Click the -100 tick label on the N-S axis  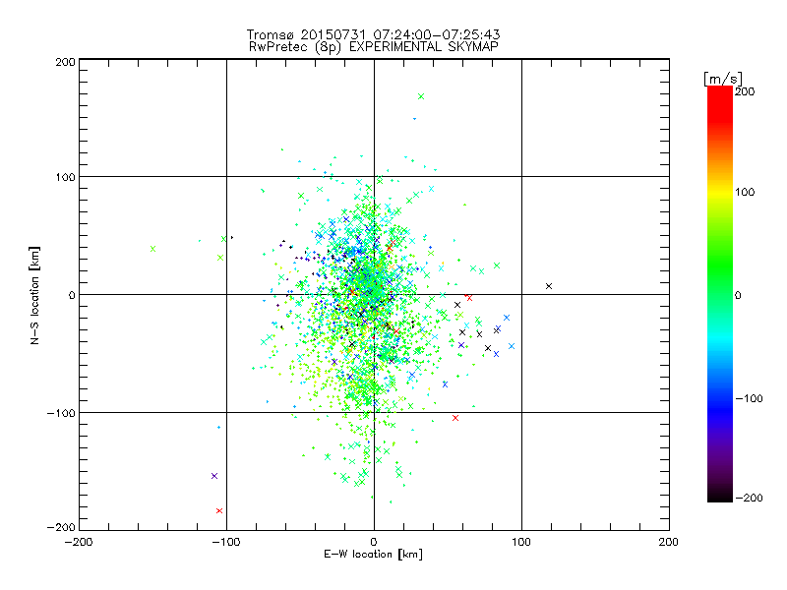point(61,413)
